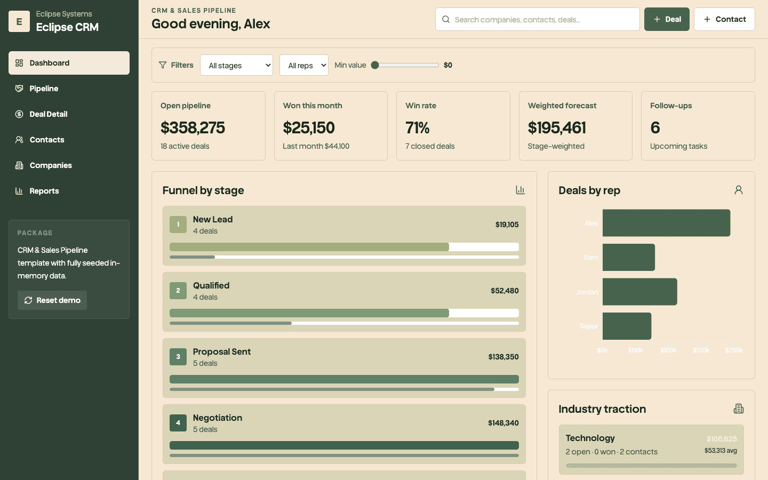Open the Win rate stat card
The height and width of the screenshot is (480, 768).
453,126
